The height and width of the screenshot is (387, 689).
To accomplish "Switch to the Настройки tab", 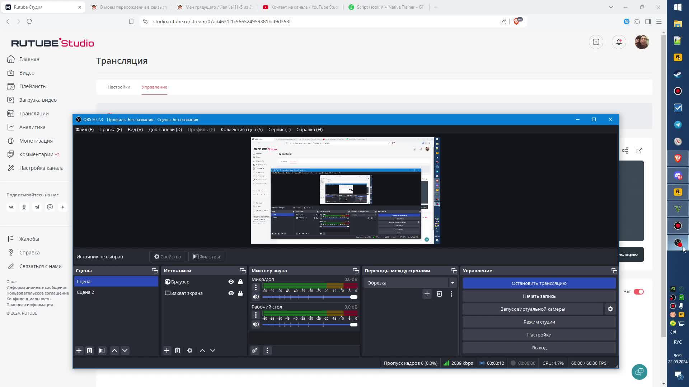I will (x=119, y=87).
